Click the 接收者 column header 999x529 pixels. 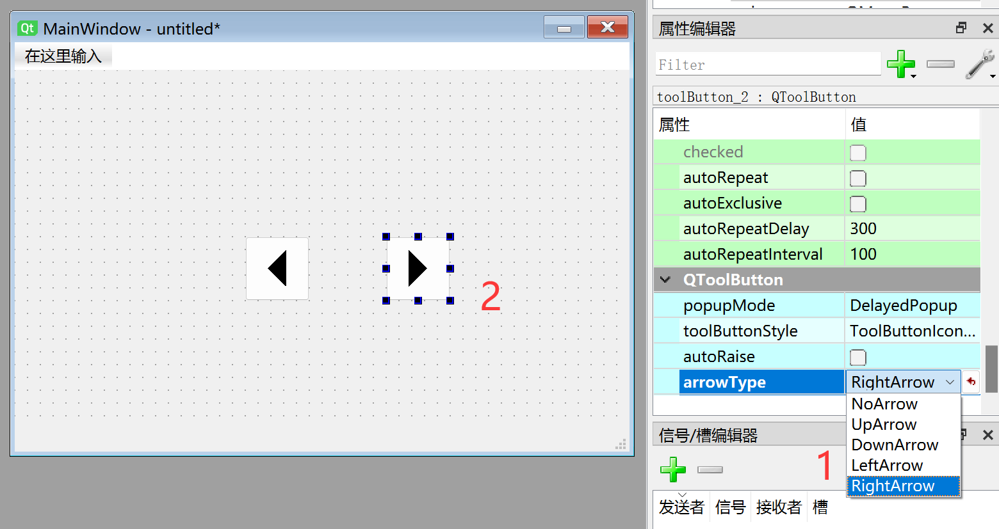(779, 507)
